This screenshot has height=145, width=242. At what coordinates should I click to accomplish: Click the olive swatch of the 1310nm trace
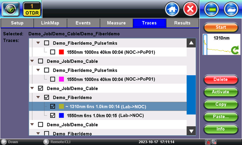click(x=61, y=106)
